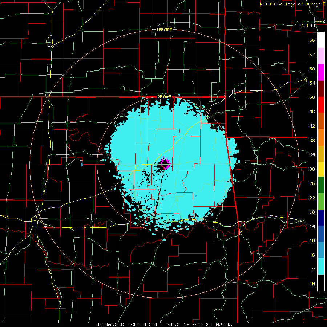Click the "50" value on the legend
327x327 pixels.
(x=312, y=97)
